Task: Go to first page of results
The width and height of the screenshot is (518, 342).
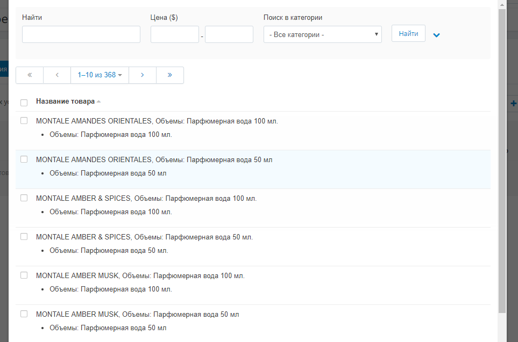Action: [x=30, y=75]
